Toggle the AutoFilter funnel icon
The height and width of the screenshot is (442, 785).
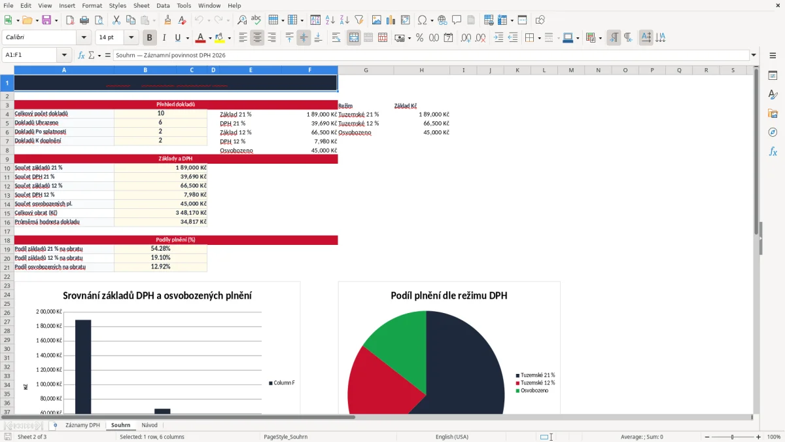pos(358,20)
